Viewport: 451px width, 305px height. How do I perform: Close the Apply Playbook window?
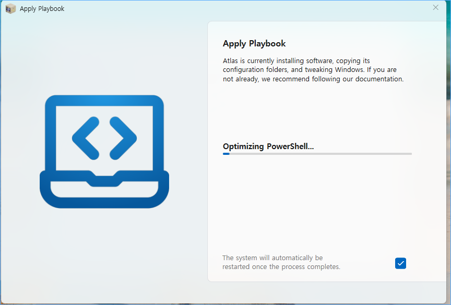coord(435,7)
